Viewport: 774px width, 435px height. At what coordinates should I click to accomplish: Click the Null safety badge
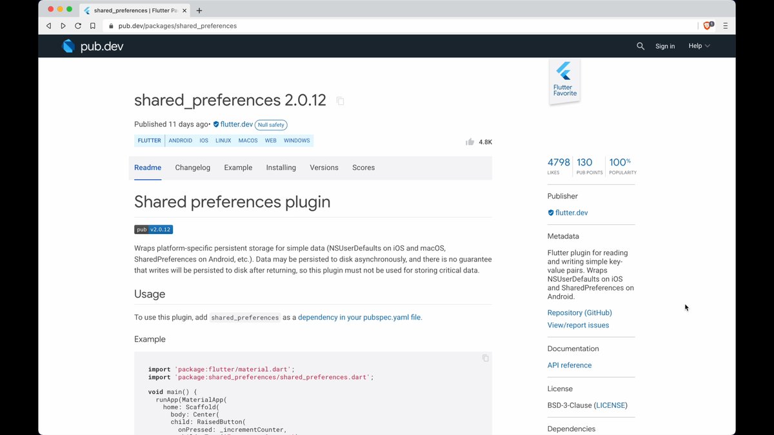click(x=271, y=125)
